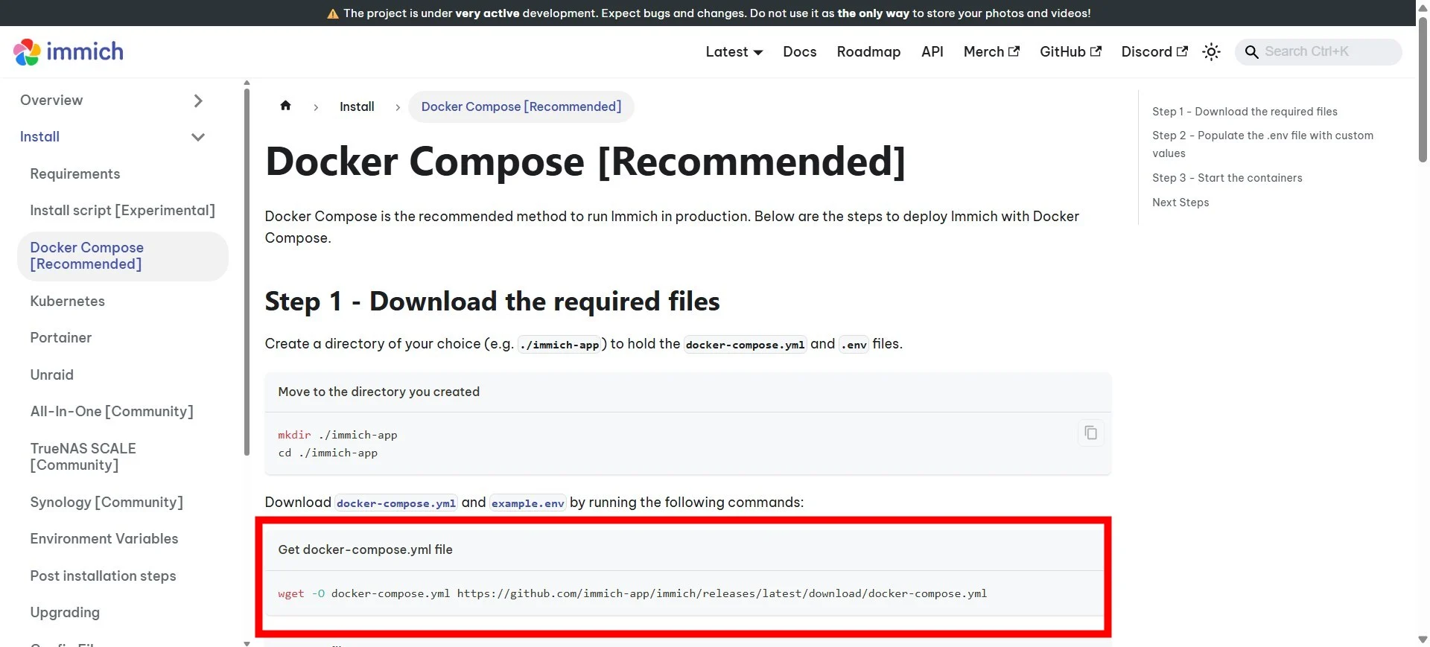1430x647 pixels.
Task: Click the sidebar vertical scrollbar
Action: [247, 272]
